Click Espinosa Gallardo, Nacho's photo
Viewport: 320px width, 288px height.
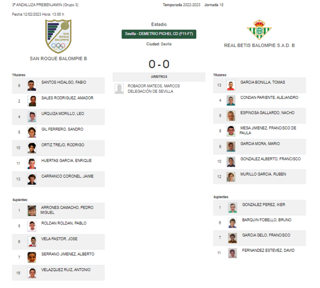coord(231,116)
